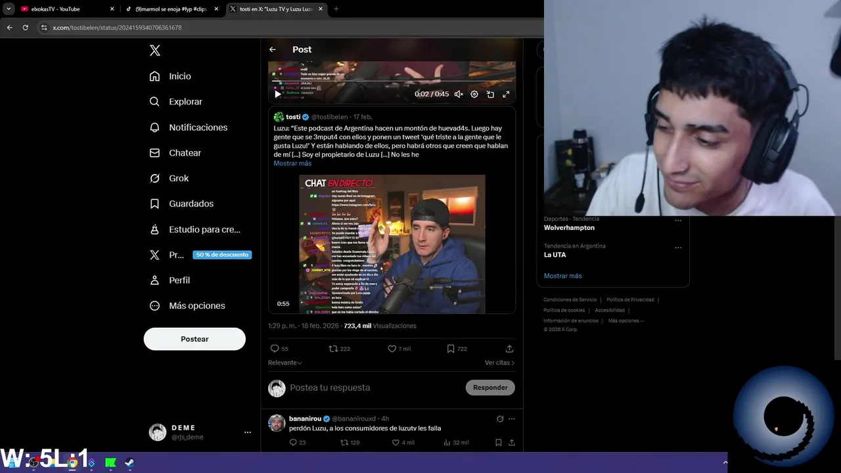Go back with the Post back arrow
The width and height of the screenshot is (841, 473).
(273, 49)
